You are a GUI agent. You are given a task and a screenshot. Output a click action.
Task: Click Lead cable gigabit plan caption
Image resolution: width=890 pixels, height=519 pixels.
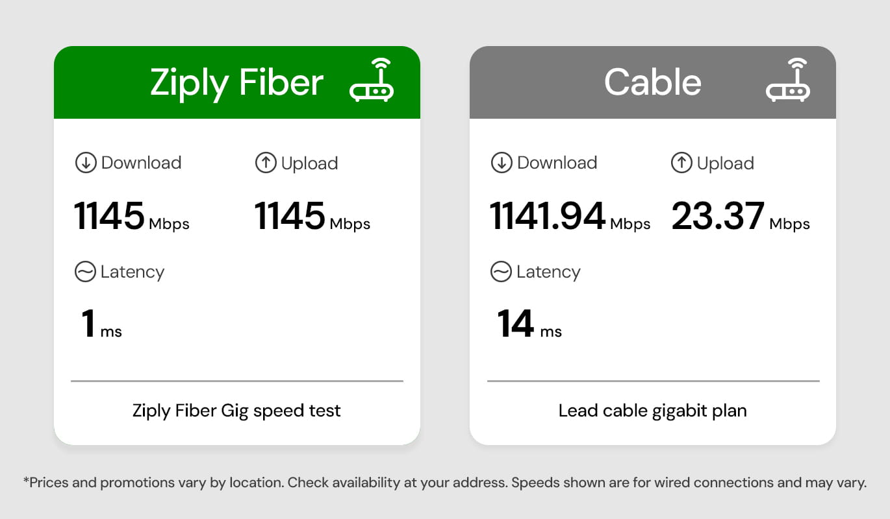coord(653,411)
